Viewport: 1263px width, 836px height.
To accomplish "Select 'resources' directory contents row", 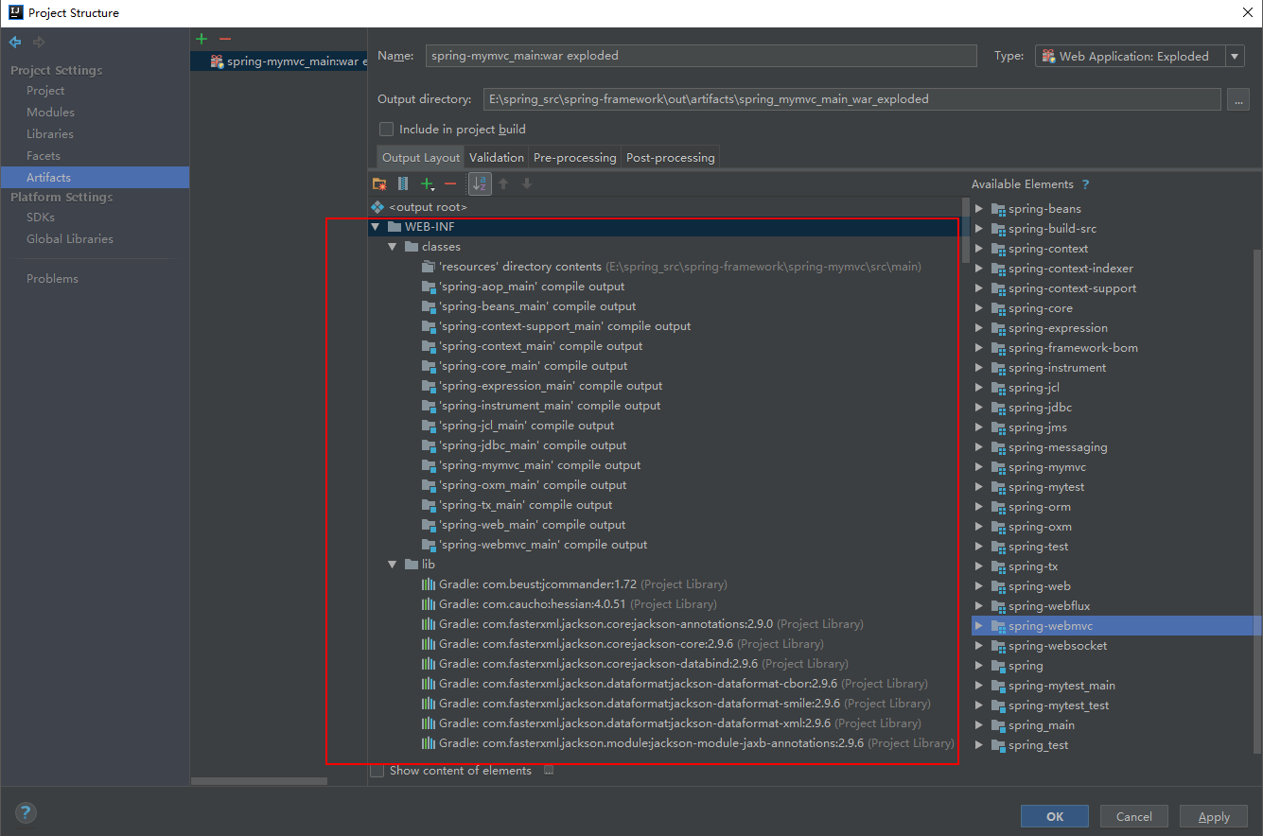I will (x=663, y=267).
